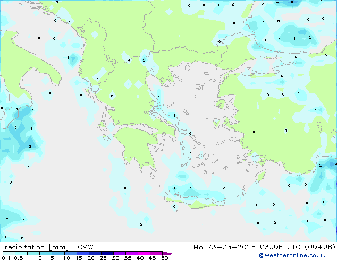This screenshot has height=260, width=337.
Task: Click the 20–25 mm legend swatch
Action: point(95,253)
